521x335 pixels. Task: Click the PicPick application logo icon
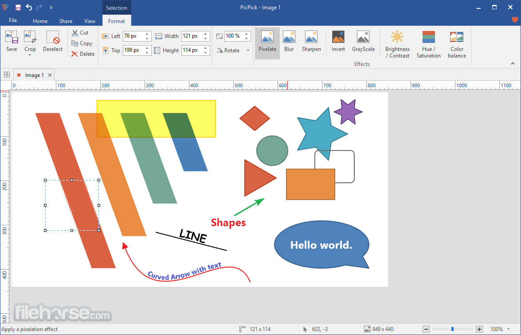point(6,7)
